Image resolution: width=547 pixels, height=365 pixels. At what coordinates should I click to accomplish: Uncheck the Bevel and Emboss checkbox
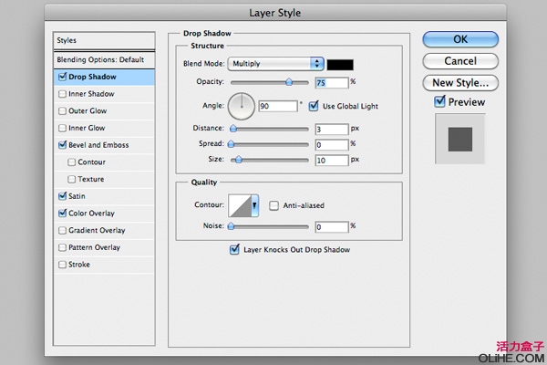point(62,145)
